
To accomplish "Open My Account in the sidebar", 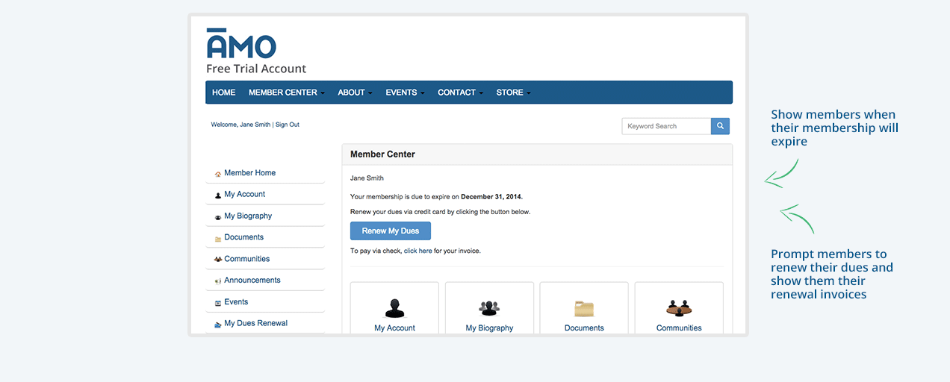I will (245, 194).
